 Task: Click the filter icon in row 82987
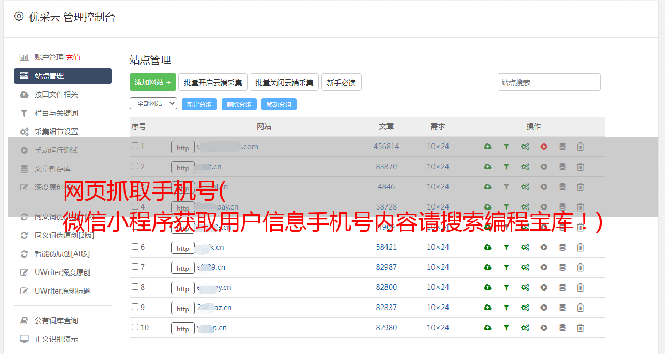click(506, 267)
